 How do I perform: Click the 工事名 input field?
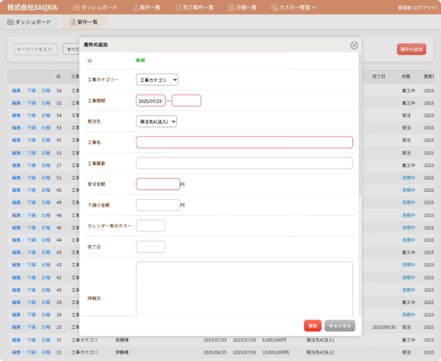244,142
